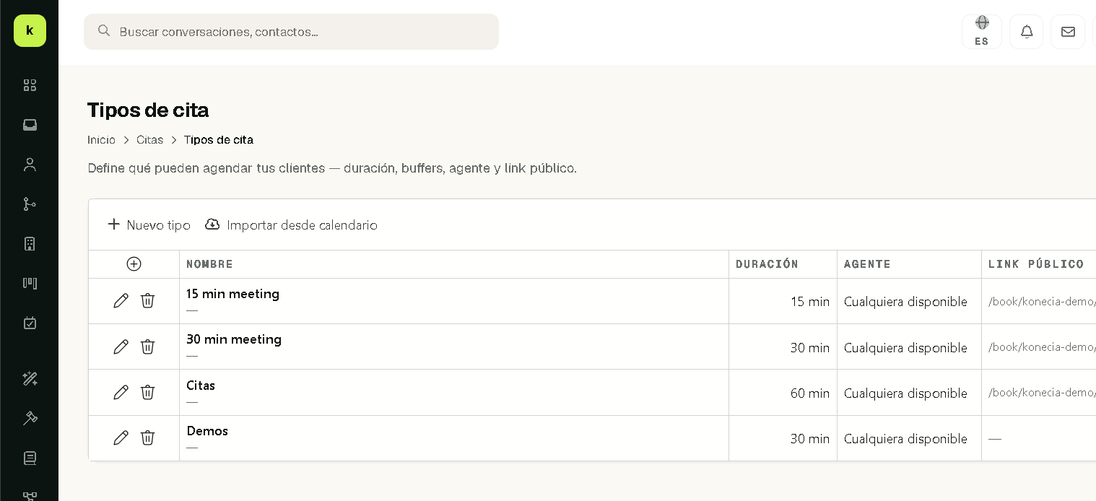Go to Citas breadcrumb link
This screenshot has width=1096, height=501.
pos(150,140)
